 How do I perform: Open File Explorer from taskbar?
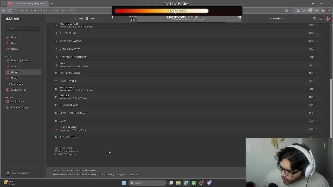pyautogui.click(x=178, y=183)
